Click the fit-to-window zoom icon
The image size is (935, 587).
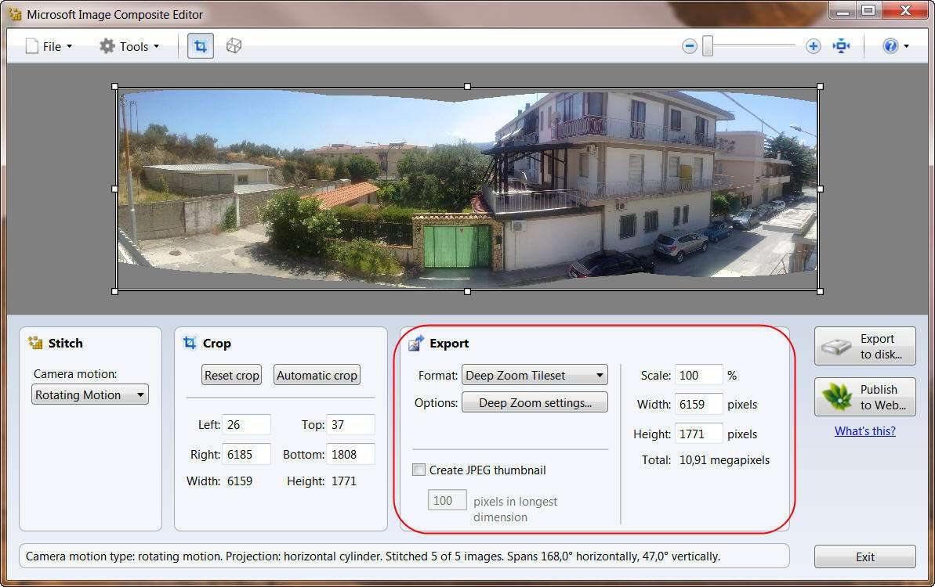click(842, 46)
